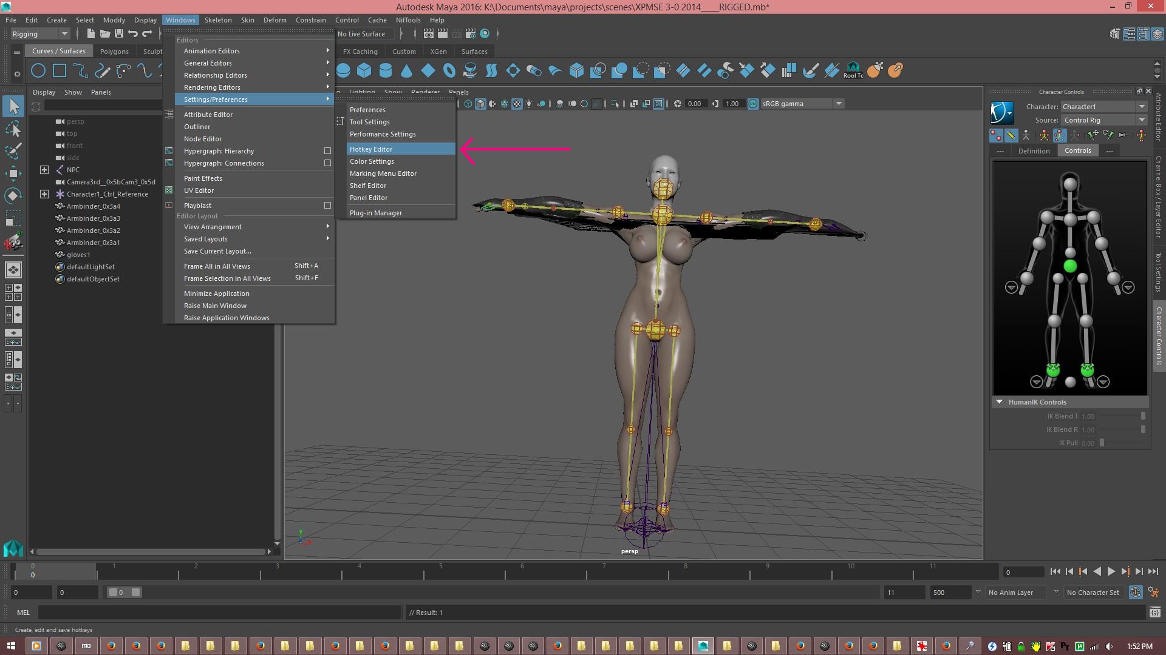The image size is (1166, 655).
Task: Click the Playblast option box
Action: (327, 206)
